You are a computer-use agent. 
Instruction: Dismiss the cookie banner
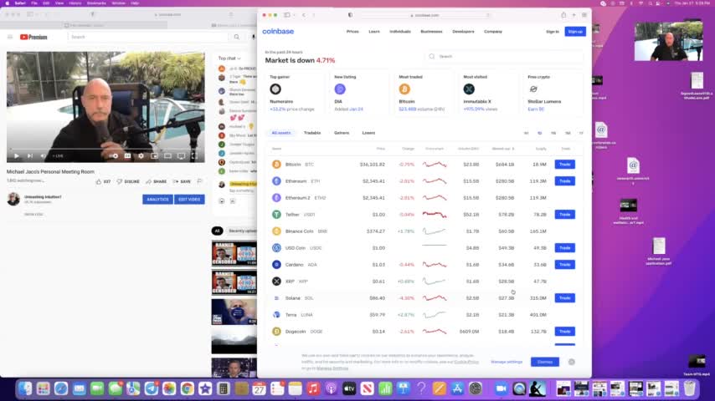pos(545,362)
